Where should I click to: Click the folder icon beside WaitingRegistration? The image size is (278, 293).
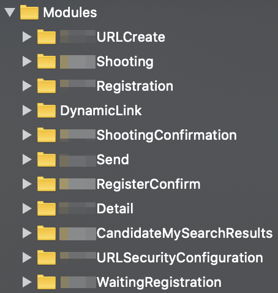(x=47, y=282)
